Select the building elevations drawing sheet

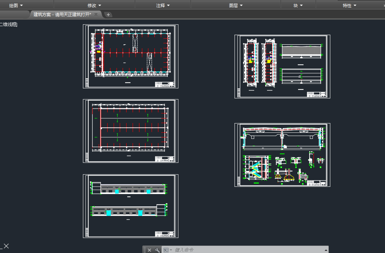click(x=130, y=206)
